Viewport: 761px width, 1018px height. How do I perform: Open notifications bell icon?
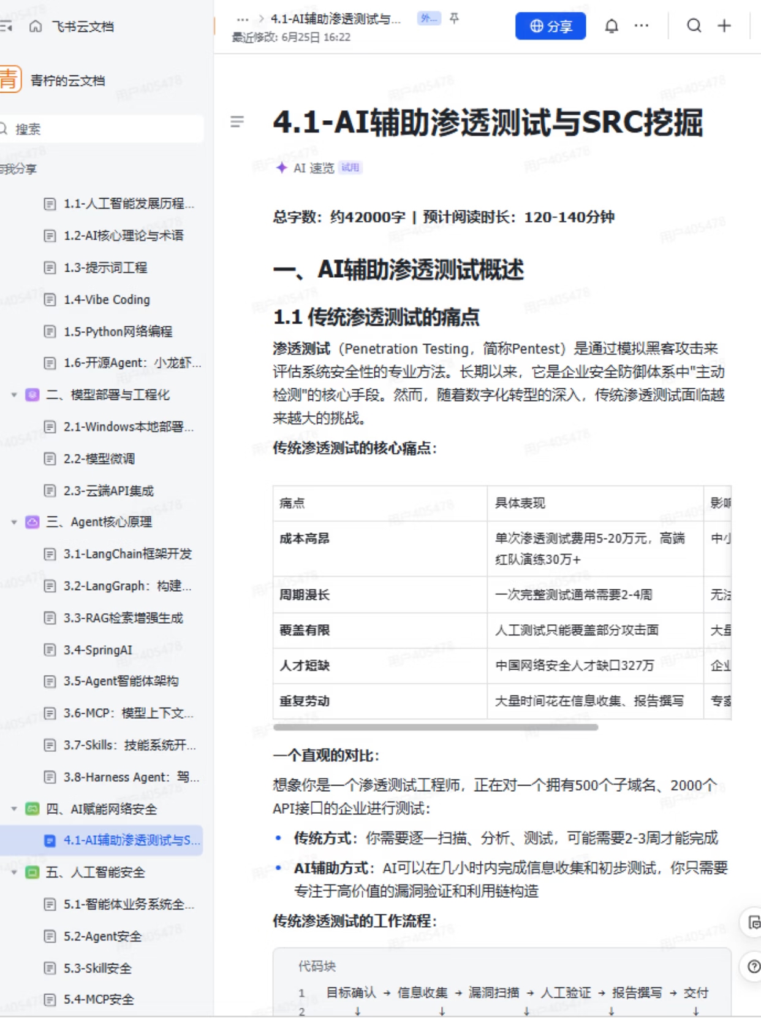(611, 26)
